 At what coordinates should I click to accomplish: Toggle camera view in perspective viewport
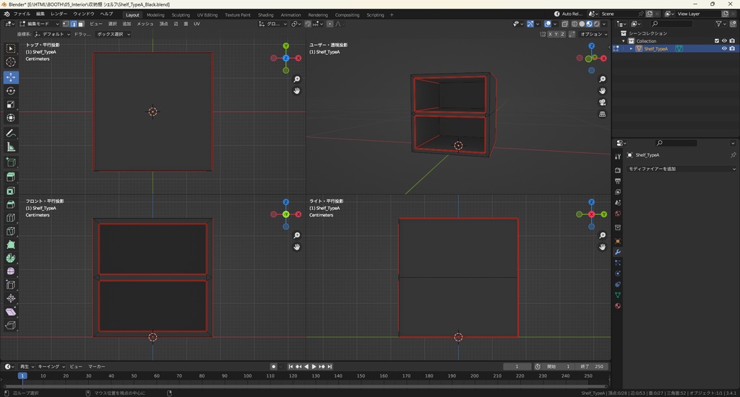(x=602, y=102)
